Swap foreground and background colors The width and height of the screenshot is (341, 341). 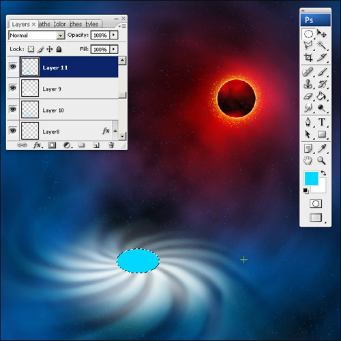pyautogui.click(x=323, y=173)
